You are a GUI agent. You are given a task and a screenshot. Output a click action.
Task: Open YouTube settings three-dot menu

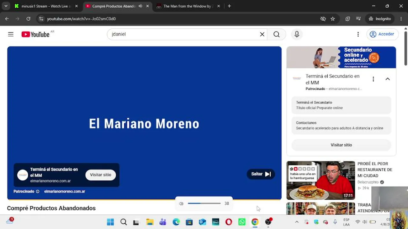point(358,34)
